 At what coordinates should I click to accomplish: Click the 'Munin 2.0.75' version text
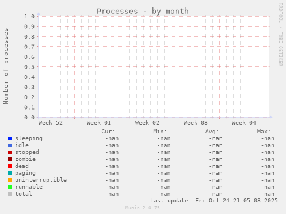pos(143,208)
